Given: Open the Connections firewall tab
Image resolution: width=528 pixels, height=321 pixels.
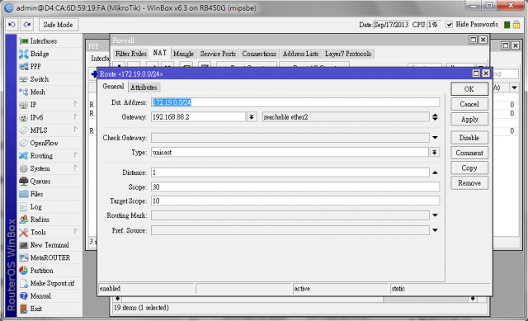Looking at the screenshot, I should [259, 54].
